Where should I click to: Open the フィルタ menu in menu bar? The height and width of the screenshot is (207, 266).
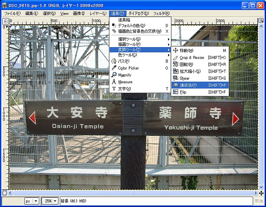161,13
